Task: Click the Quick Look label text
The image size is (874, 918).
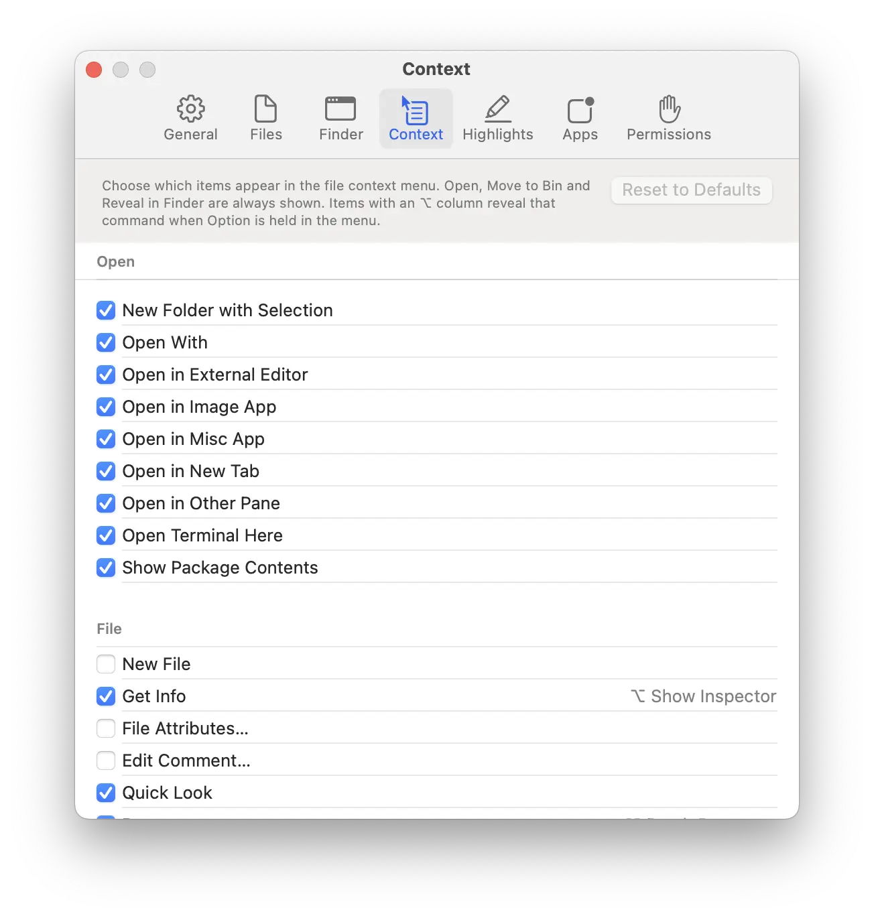Action: (167, 793)
